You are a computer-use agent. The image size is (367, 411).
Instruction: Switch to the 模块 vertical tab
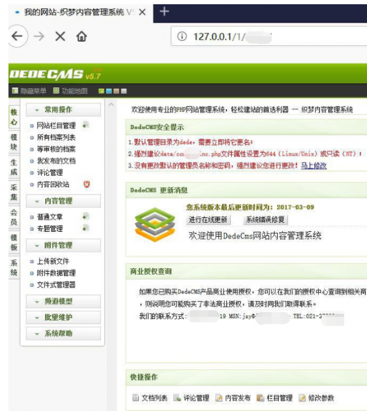pyautogui.click(x=13, y=143)
